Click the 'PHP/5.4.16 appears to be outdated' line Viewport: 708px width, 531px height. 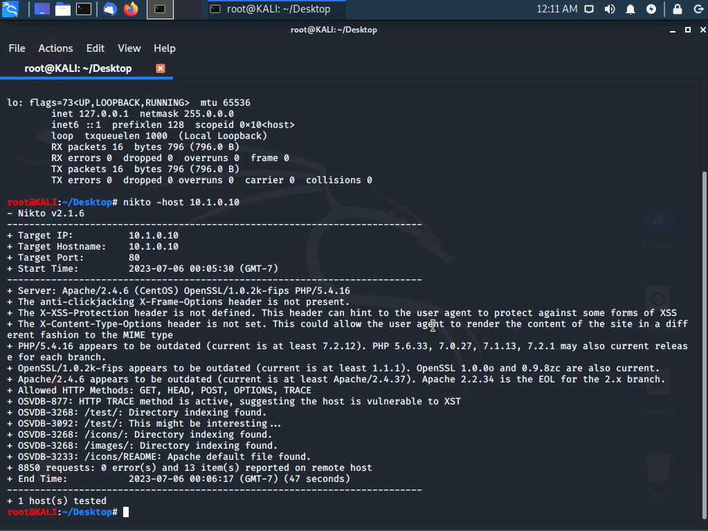[347, 352]
